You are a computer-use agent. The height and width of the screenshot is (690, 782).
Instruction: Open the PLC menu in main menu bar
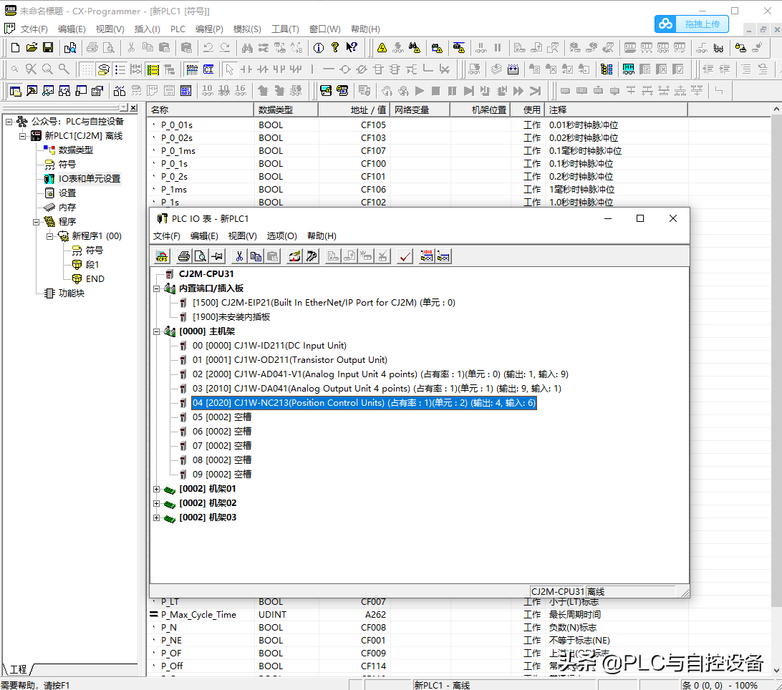tap(178, 29)
